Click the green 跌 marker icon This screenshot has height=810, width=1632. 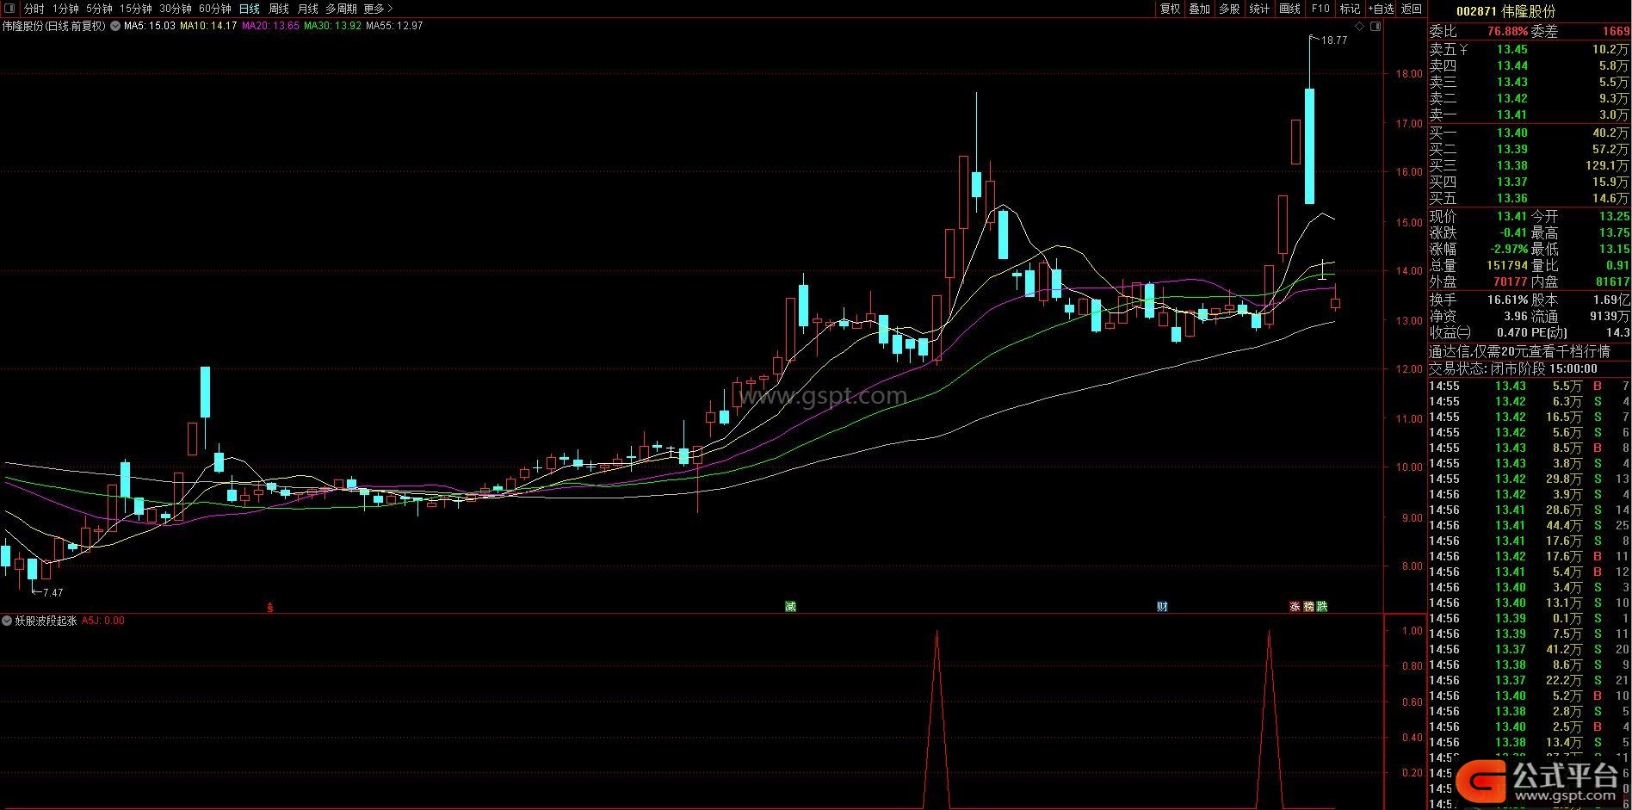pyautogui.click(x=1322, y=607)
